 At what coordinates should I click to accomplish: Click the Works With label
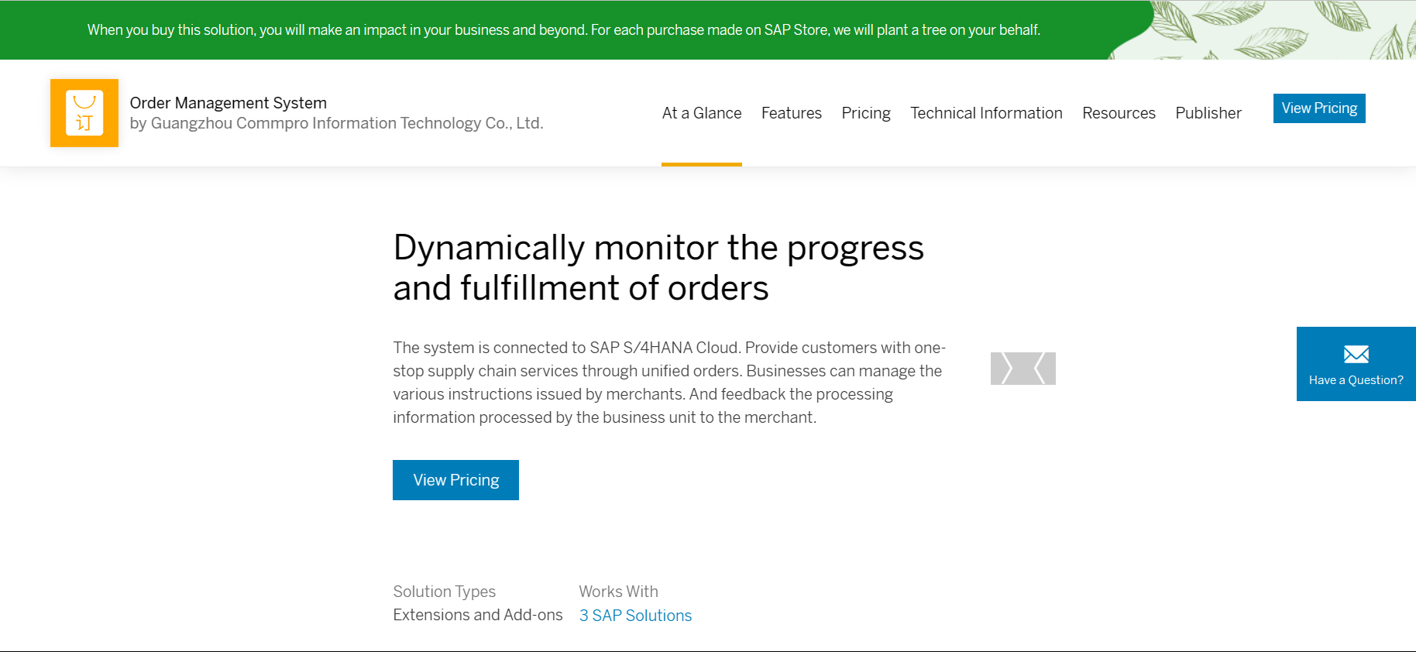click(618, 592)
